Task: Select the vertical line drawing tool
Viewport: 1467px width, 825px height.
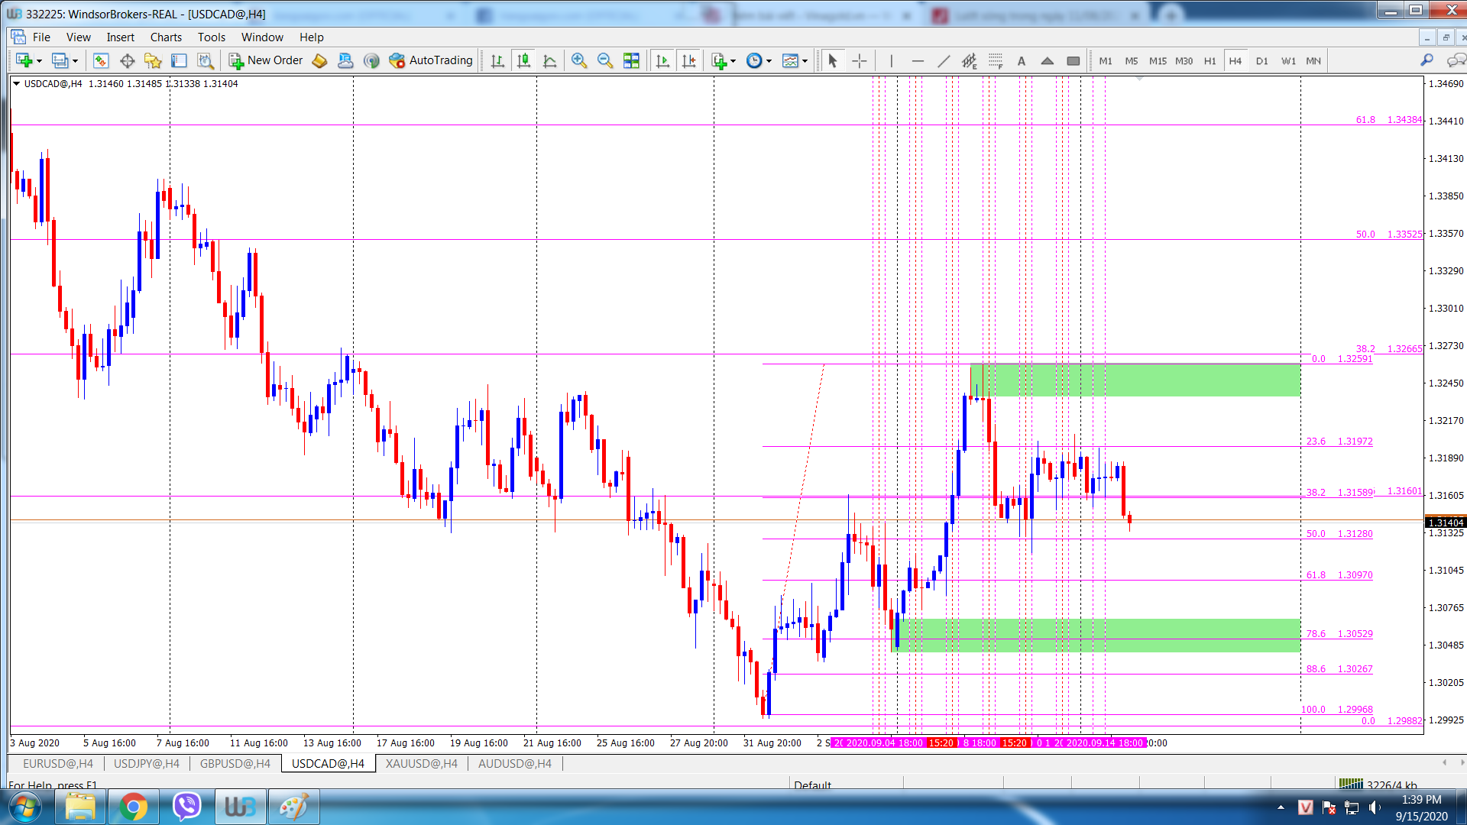Action: (891, 60)
